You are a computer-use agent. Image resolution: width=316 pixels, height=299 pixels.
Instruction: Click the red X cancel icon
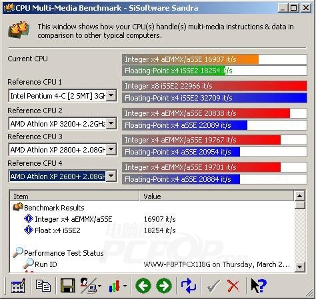coord(233,286)
